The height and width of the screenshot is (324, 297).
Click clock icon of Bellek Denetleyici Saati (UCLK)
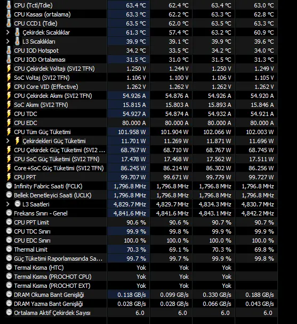click(x=9, y=195)
